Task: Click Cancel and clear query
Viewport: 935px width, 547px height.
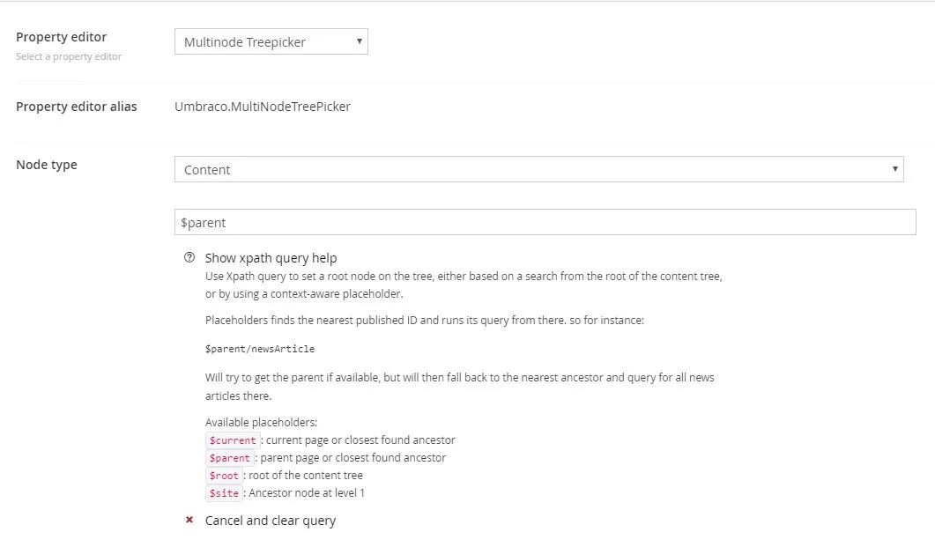Action: [x=270, y=521]
